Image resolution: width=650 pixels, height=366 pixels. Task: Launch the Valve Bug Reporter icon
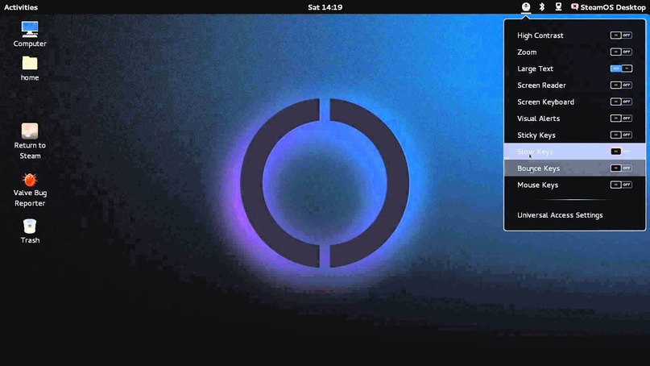pyautogui.click(x=30, y=190)
